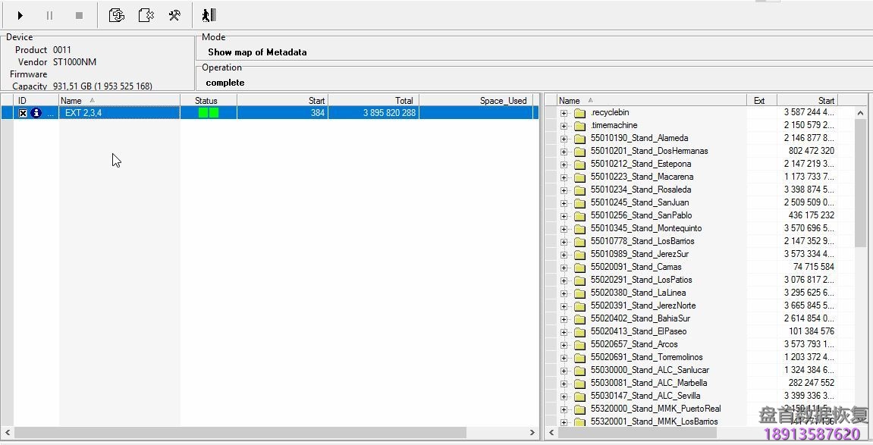
Task: Click the Delete task toolbar icon
Action: (146, 14)
